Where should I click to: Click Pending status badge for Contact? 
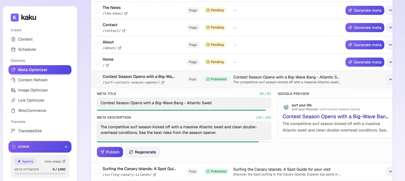[215, 28]
